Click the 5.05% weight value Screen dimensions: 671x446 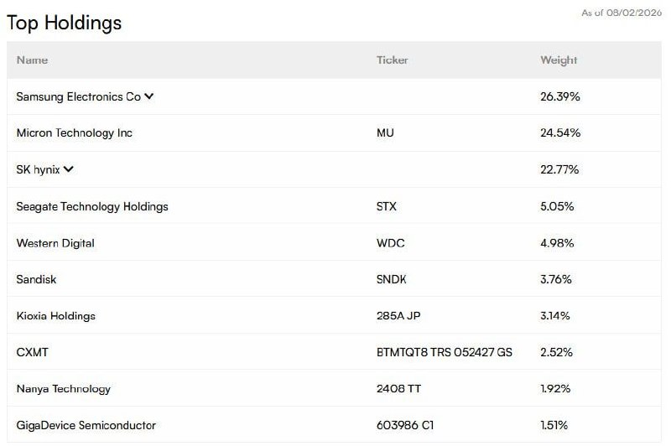(557, 206)
